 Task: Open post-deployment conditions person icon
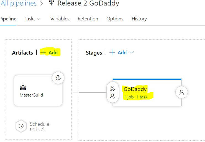[182, 92]
